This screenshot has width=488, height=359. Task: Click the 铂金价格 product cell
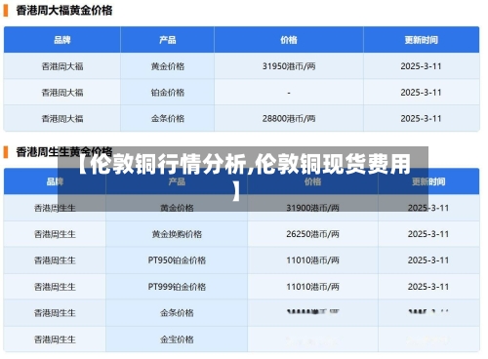(168, 93)
